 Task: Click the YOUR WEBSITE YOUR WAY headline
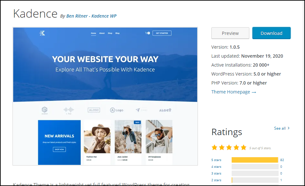coord(105,59)
